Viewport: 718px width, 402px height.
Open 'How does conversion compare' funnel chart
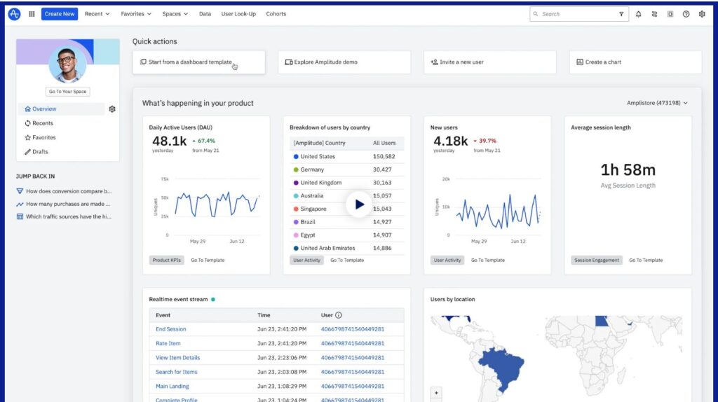pos(64,191)
